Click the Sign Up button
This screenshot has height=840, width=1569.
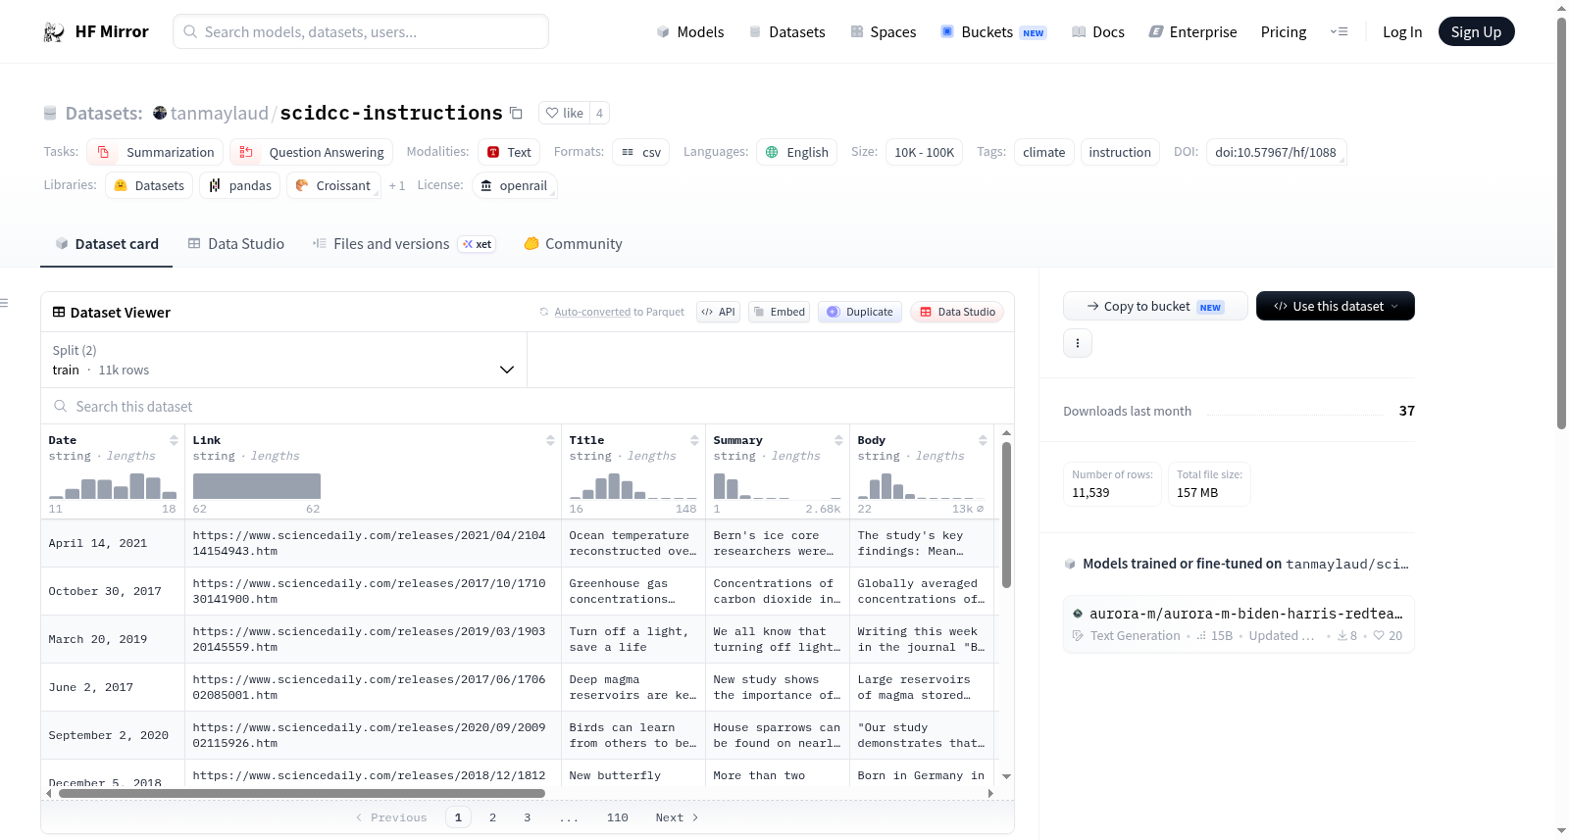tap(1477, 31)
